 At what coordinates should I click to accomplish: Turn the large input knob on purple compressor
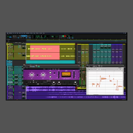click(x=32, y=75)
